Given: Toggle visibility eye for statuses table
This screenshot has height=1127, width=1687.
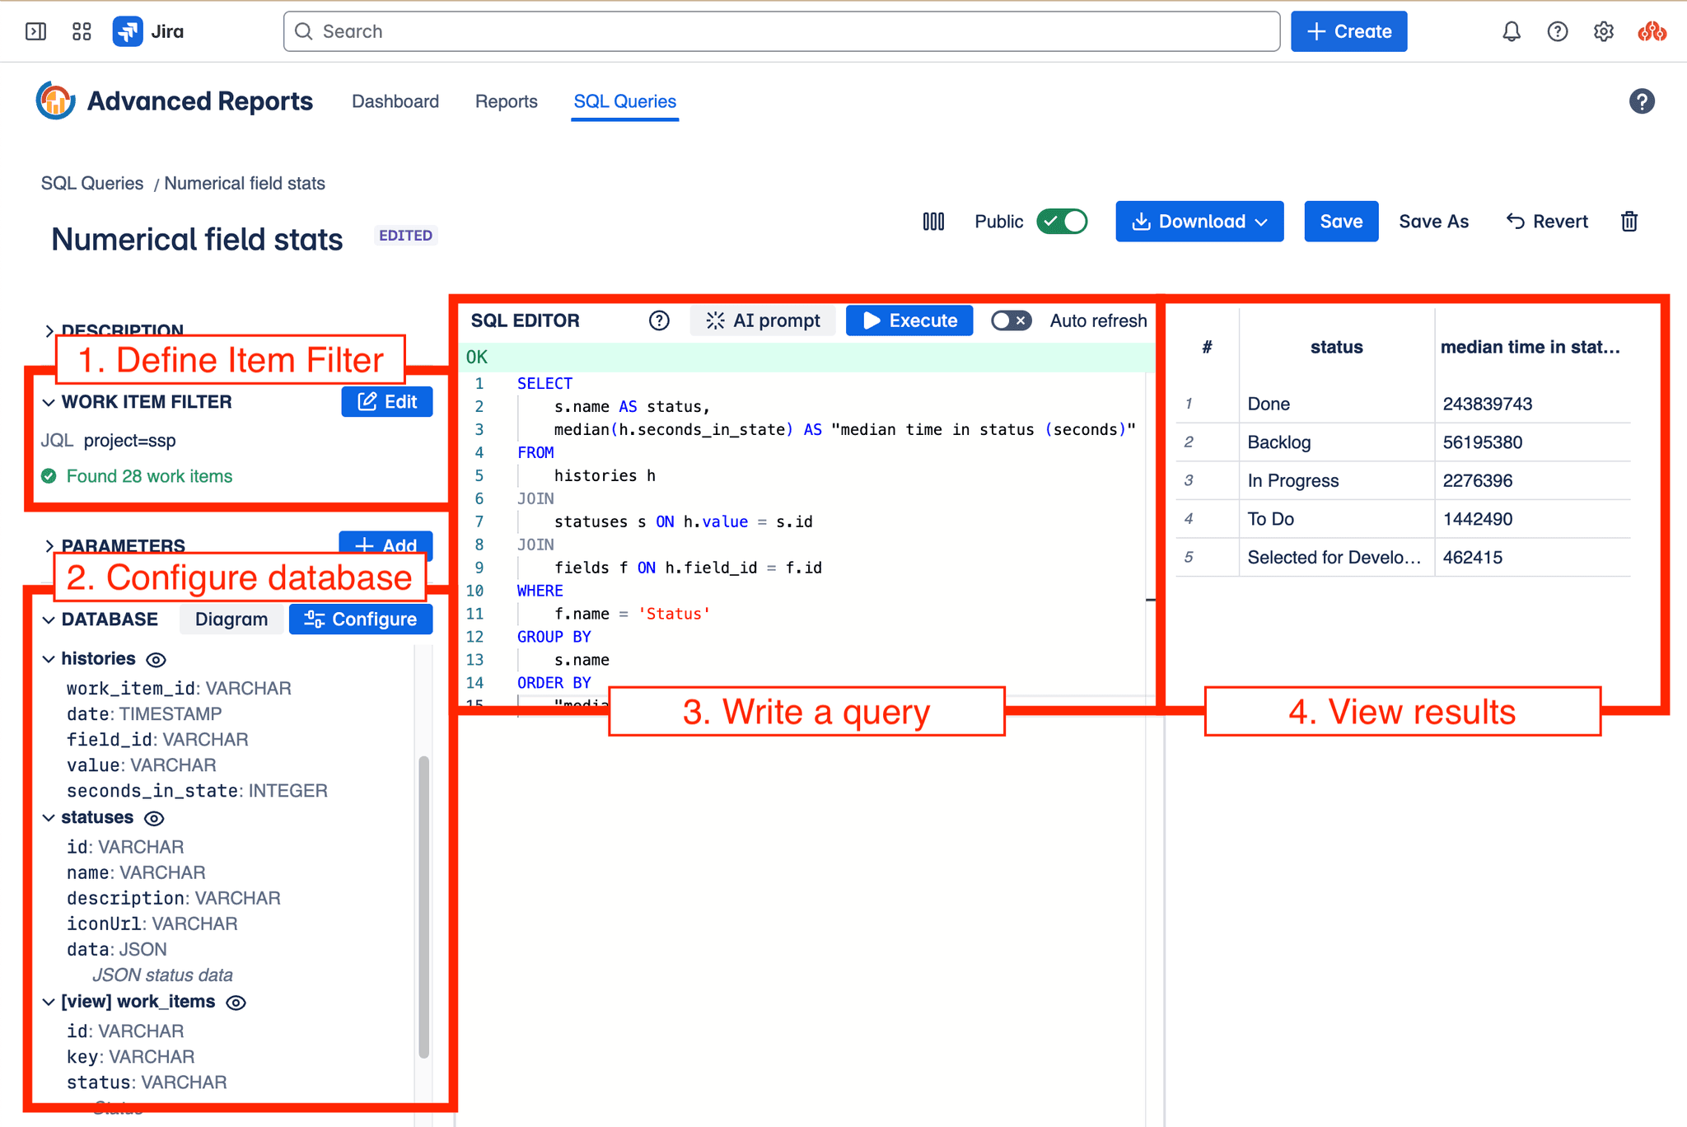Looking at the screenshot, I should [154, 818].
